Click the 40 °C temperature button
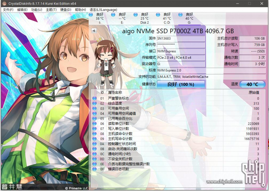The width and height of the screenshot is (269, 191). tap(252, 84)
